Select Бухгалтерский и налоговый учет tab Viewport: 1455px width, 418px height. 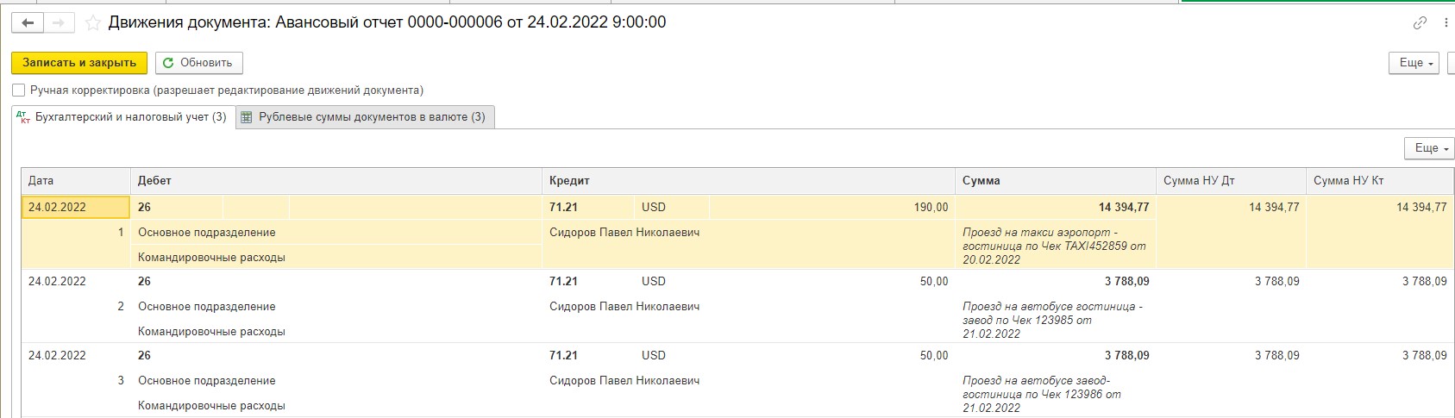122,117
